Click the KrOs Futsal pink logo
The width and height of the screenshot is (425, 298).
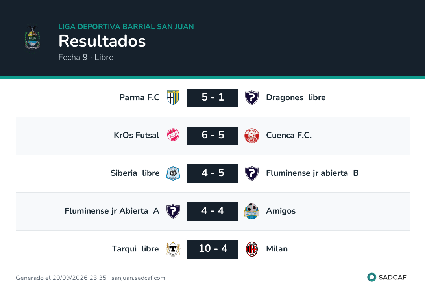click(x=173, y=135)
